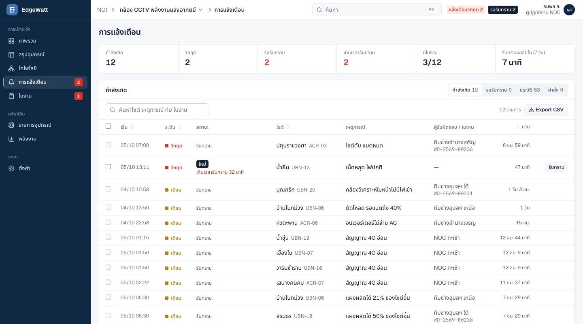Screen dimensions: 583x324
Task: Open กล้อง CCTV พลังงานแสงอาทิตย์ project dropdown
Action: 161,10
